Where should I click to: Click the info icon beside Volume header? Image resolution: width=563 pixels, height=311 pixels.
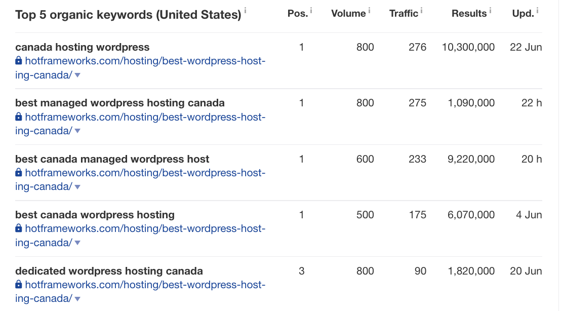pyautogui.click(x=370, y=10)
